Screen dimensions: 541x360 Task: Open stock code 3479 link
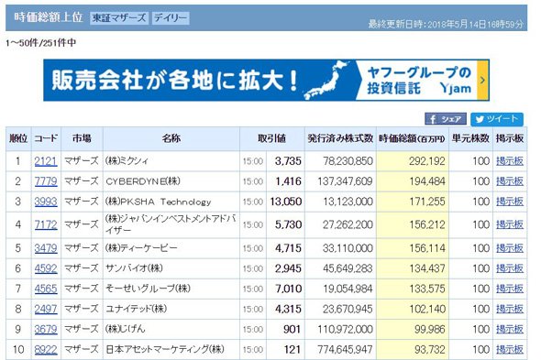tap(46, 248)
